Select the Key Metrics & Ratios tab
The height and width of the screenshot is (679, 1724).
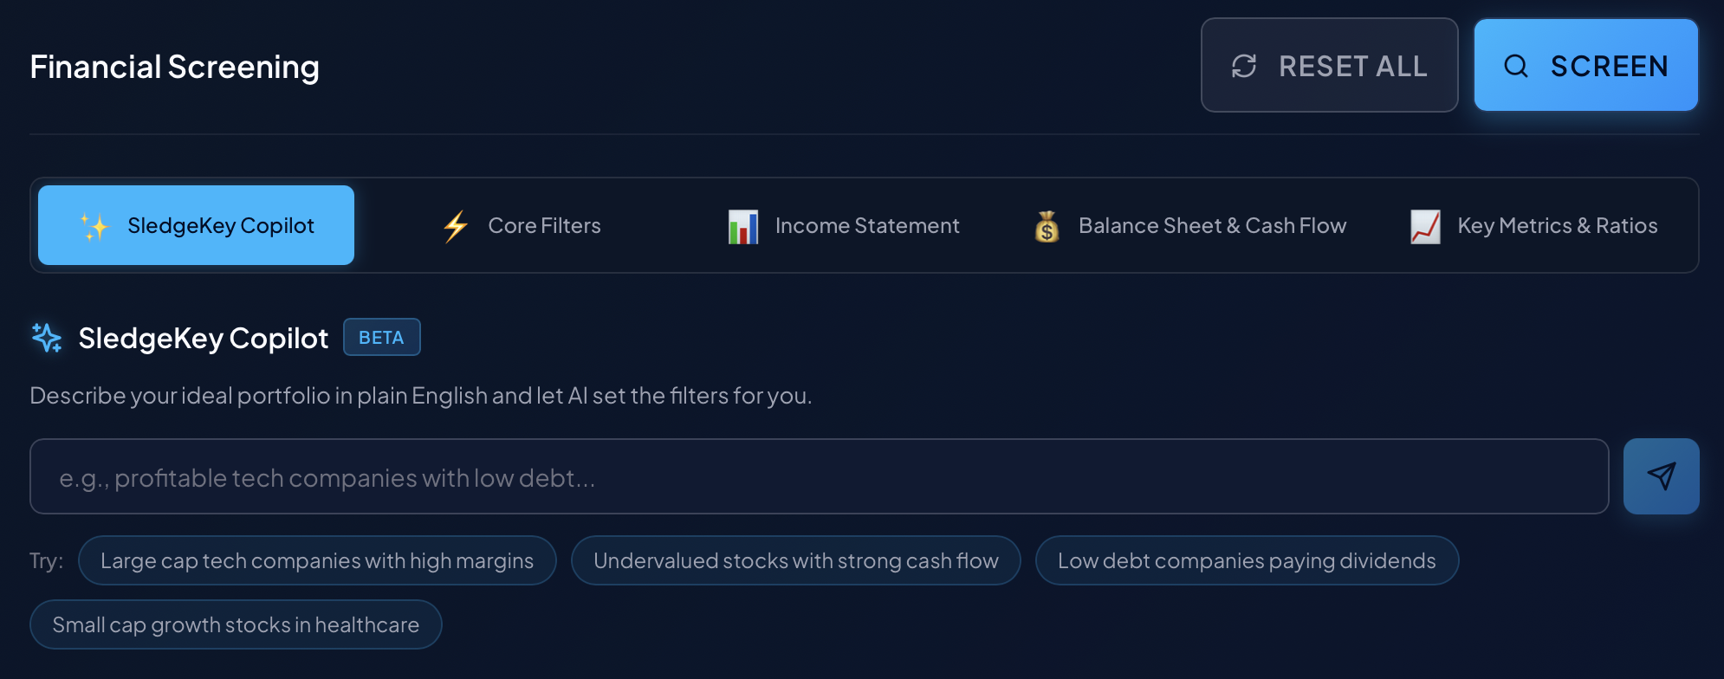coord(1557,226)
